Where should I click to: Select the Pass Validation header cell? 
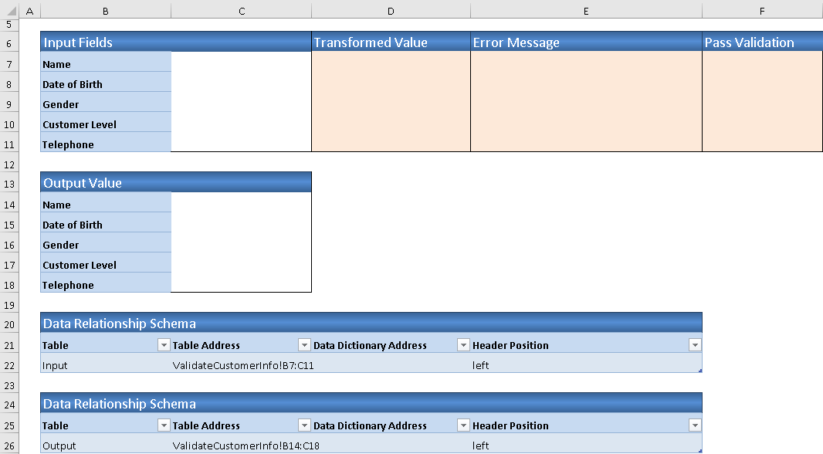(x=762, y=42)
